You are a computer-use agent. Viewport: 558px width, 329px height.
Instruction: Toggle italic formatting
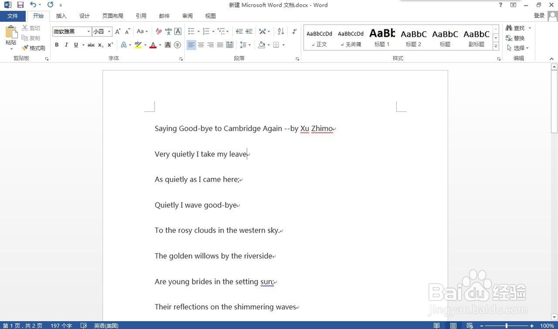[66, 45]
